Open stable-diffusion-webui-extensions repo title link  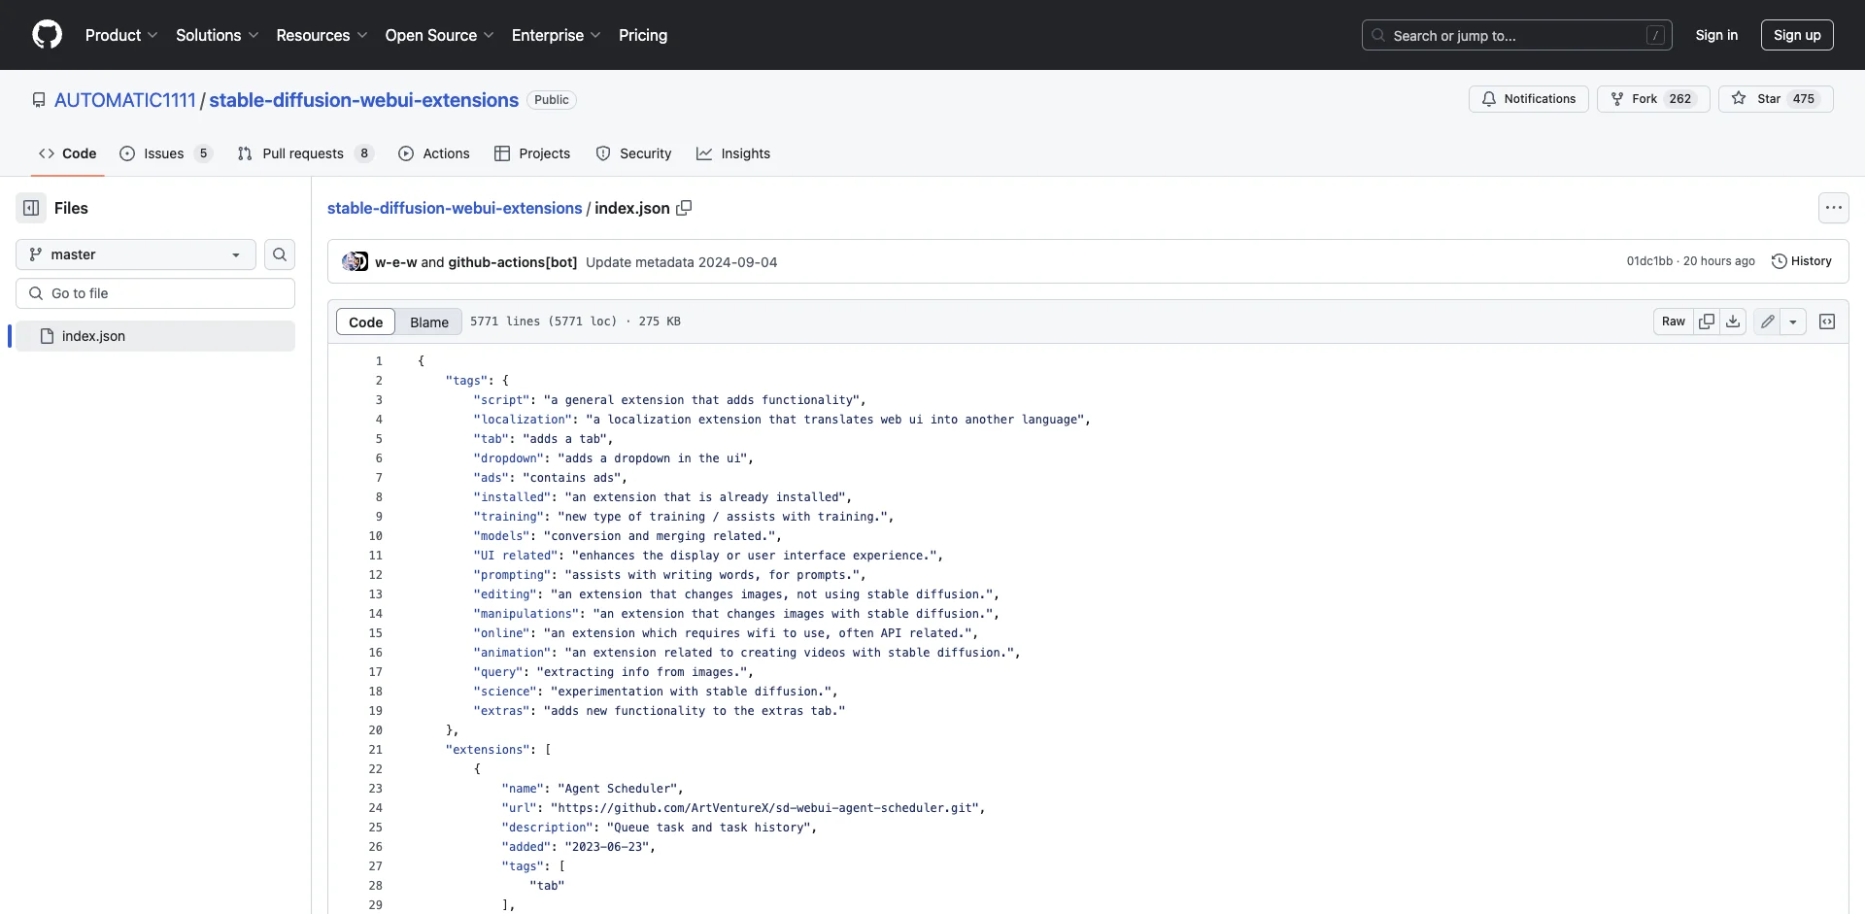[364, 100]
